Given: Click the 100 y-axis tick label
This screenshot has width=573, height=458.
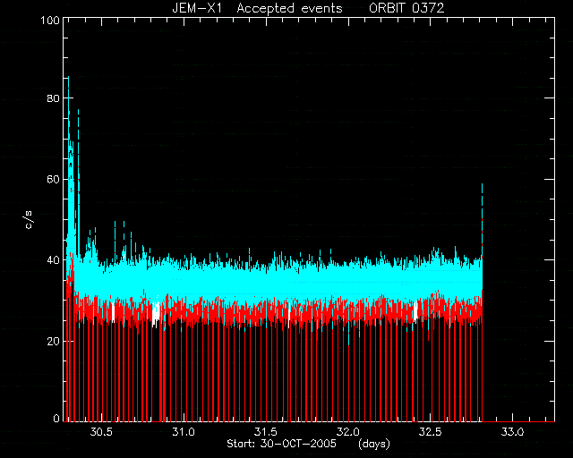Looking at the screenshot, I should [x=50, y=20].
